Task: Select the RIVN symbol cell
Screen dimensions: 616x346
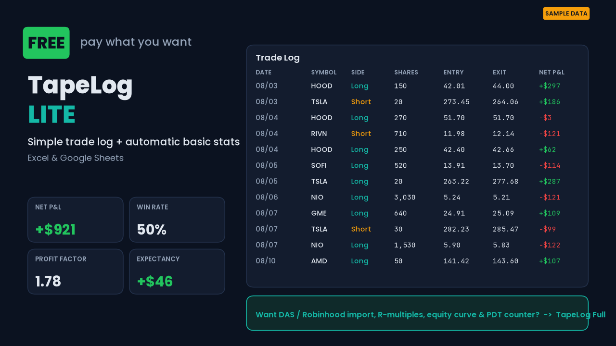Action: 319,134
